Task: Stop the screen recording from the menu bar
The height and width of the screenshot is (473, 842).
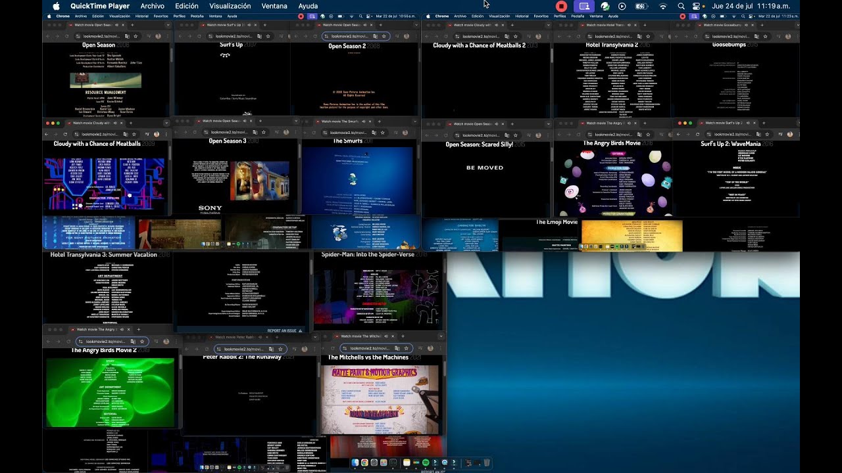Action: pyautogui.click(x=561, y=6)
